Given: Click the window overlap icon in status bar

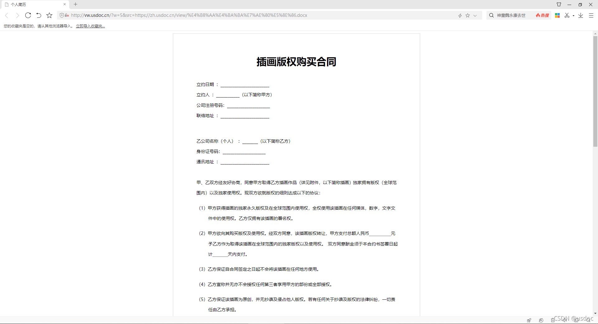Looking at the screenshot, I should click(x=577, y=320).
